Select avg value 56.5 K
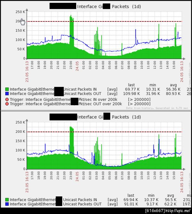Screen dimensions: 192x214 [x=171, y=200]
